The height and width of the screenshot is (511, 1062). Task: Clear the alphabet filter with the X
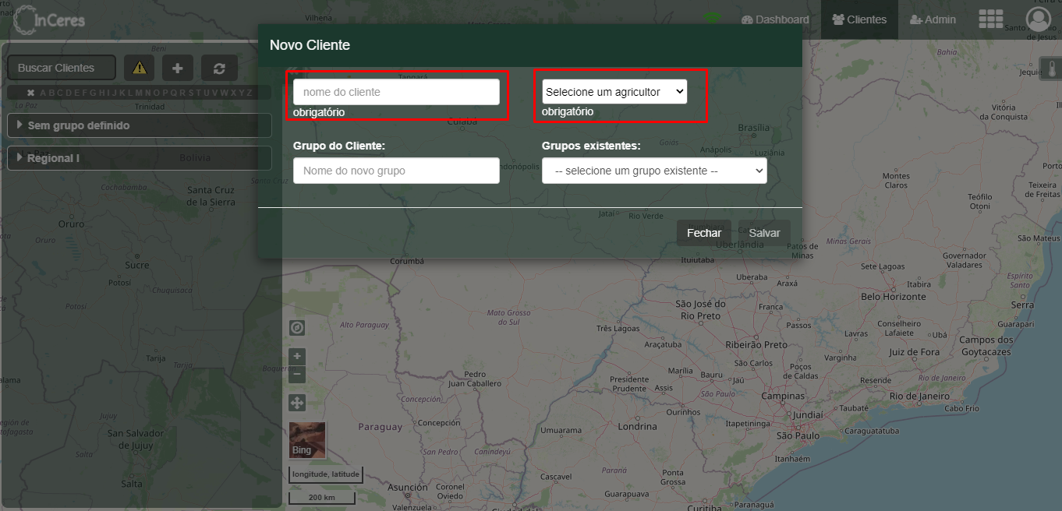pos(30,93)
